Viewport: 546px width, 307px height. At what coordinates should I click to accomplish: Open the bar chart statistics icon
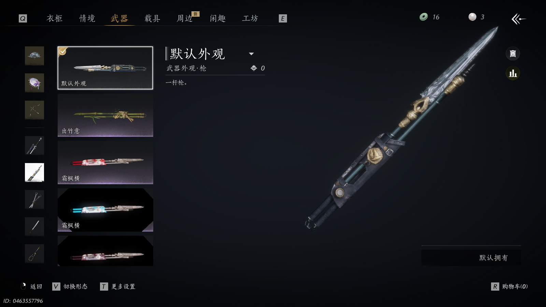513,73
